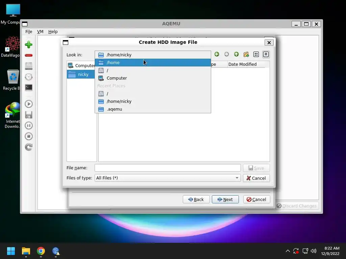Go back with green left arrow icon

pos(217,54)
